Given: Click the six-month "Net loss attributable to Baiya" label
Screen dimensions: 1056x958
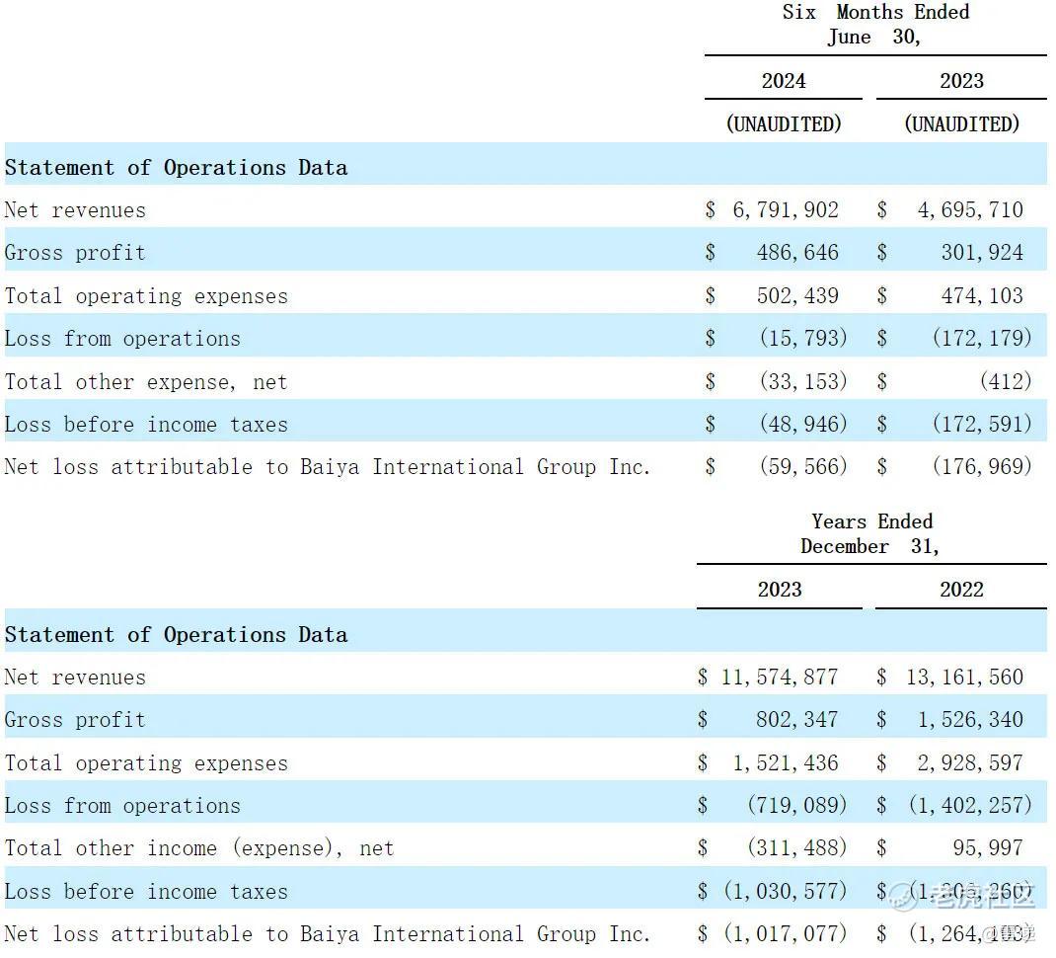Looking at the screenshot, I should pyautogui.click(x=328, y=466).
